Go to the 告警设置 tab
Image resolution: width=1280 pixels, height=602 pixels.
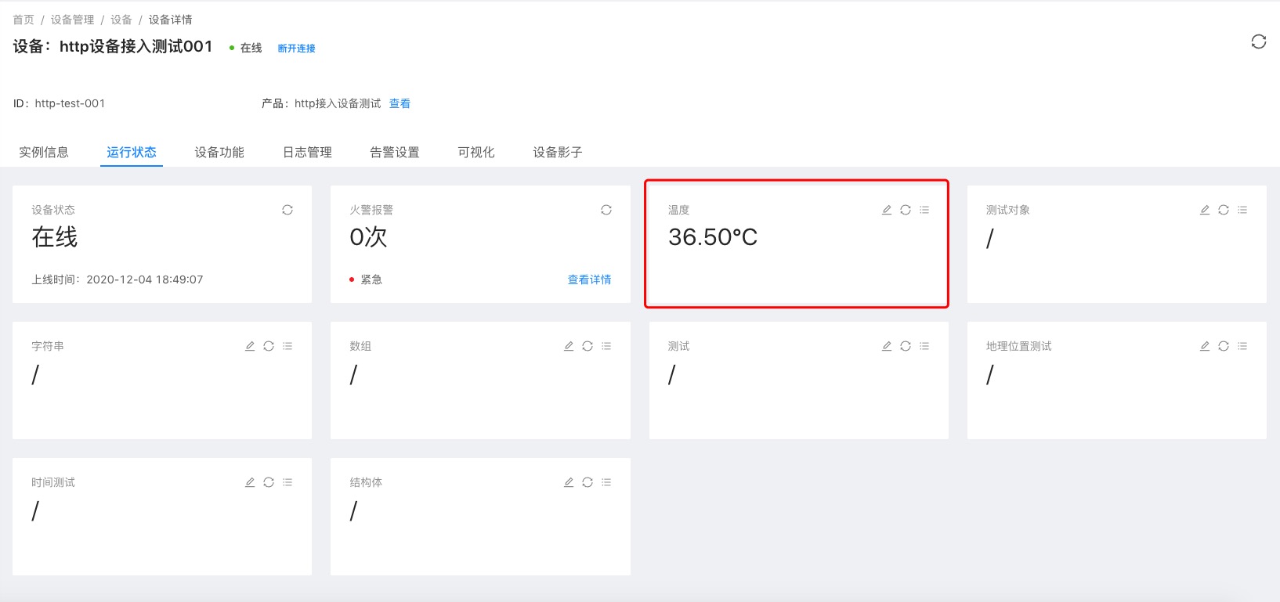(x=395, y=152)
